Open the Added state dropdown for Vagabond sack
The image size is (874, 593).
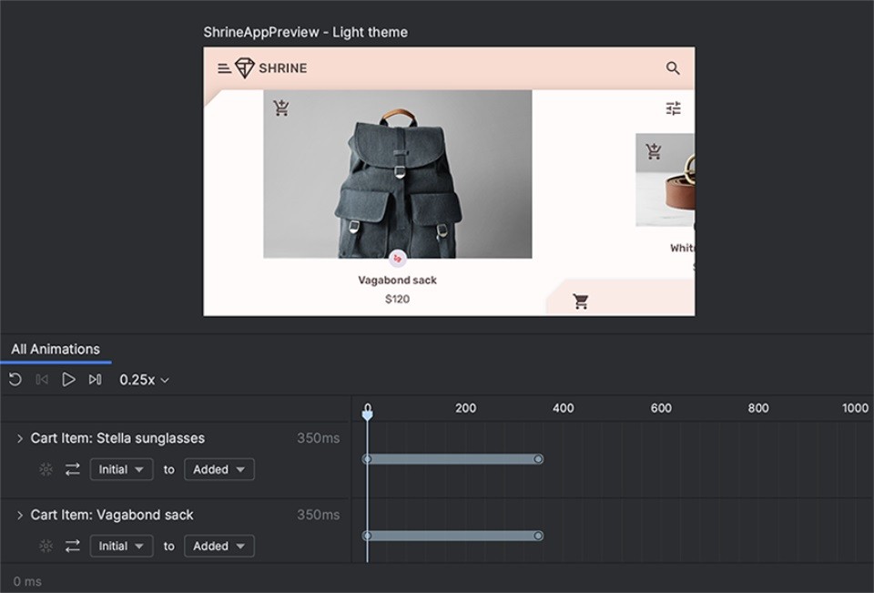coord(219,547)
